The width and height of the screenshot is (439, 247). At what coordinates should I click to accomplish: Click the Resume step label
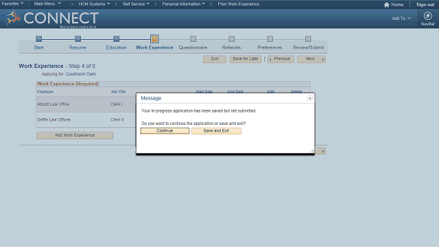[78, 47]
